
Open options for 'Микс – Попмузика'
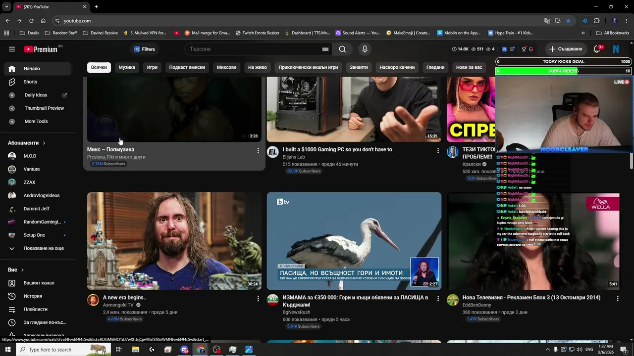pos(258,150)
